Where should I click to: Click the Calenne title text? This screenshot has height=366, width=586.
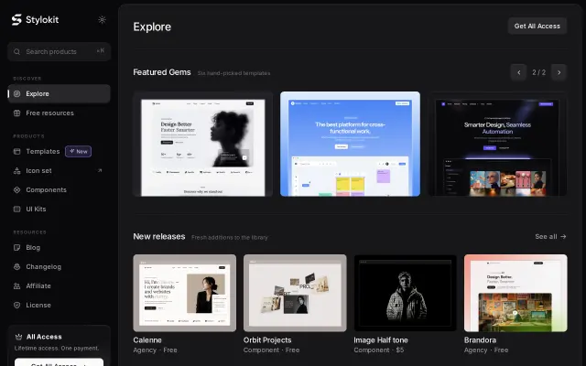coord(147,340)
